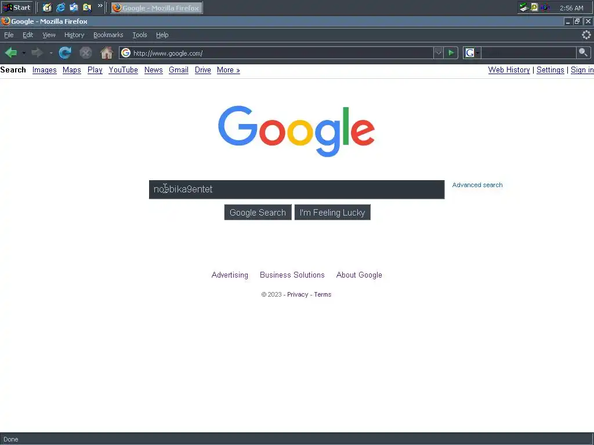Screen dimensions: 594x445
Task: Open the Edit menu
Action: pyautogui.click(x=28, y=35)
